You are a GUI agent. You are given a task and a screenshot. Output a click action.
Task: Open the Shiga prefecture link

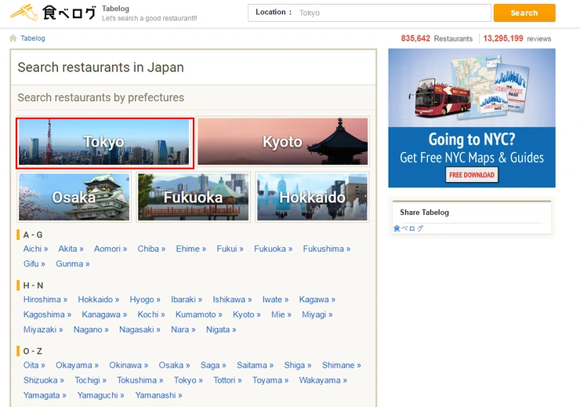click(x=297, y=365)
